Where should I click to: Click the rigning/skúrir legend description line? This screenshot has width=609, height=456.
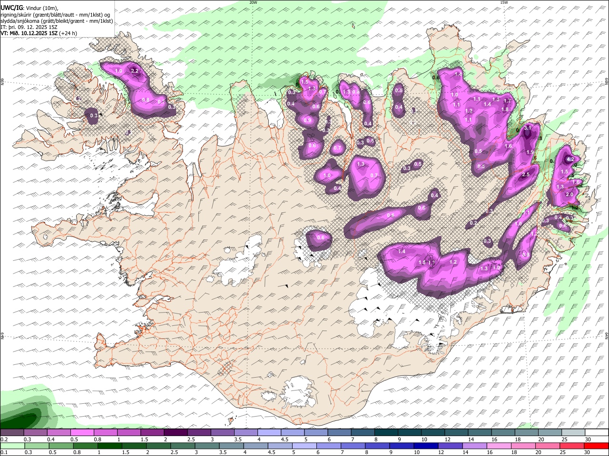pos(56,14)
